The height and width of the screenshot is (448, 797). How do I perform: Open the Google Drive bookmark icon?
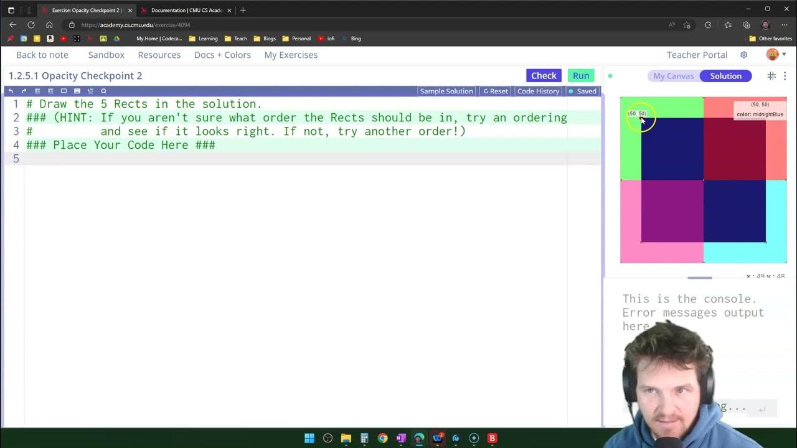[116, 39]
